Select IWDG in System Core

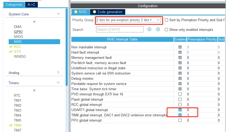click(18, 37)
